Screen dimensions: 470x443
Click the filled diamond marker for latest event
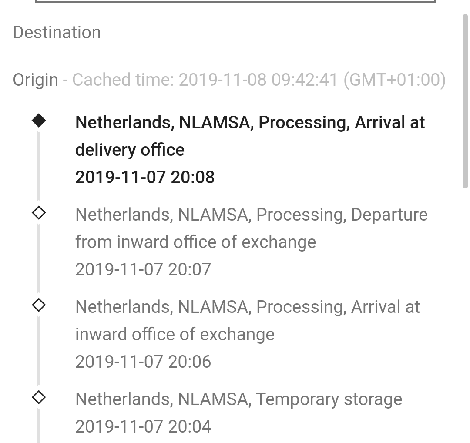tap(39, 121)
